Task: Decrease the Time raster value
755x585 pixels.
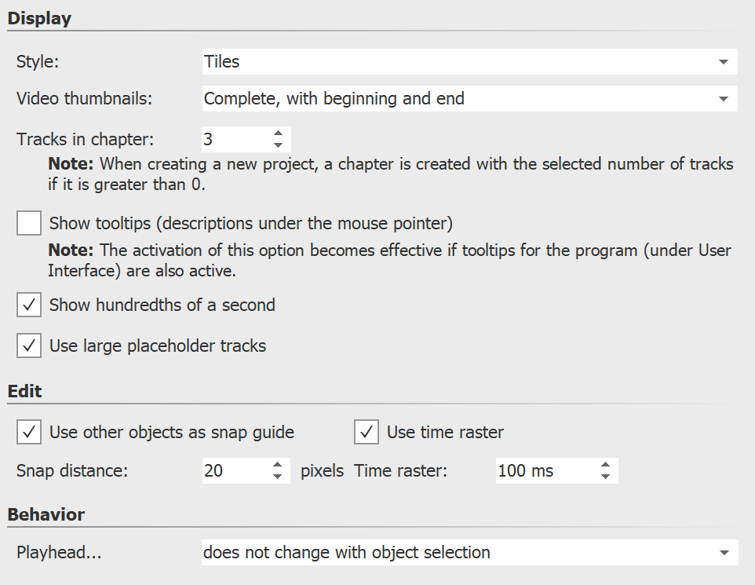Action: 605,476
